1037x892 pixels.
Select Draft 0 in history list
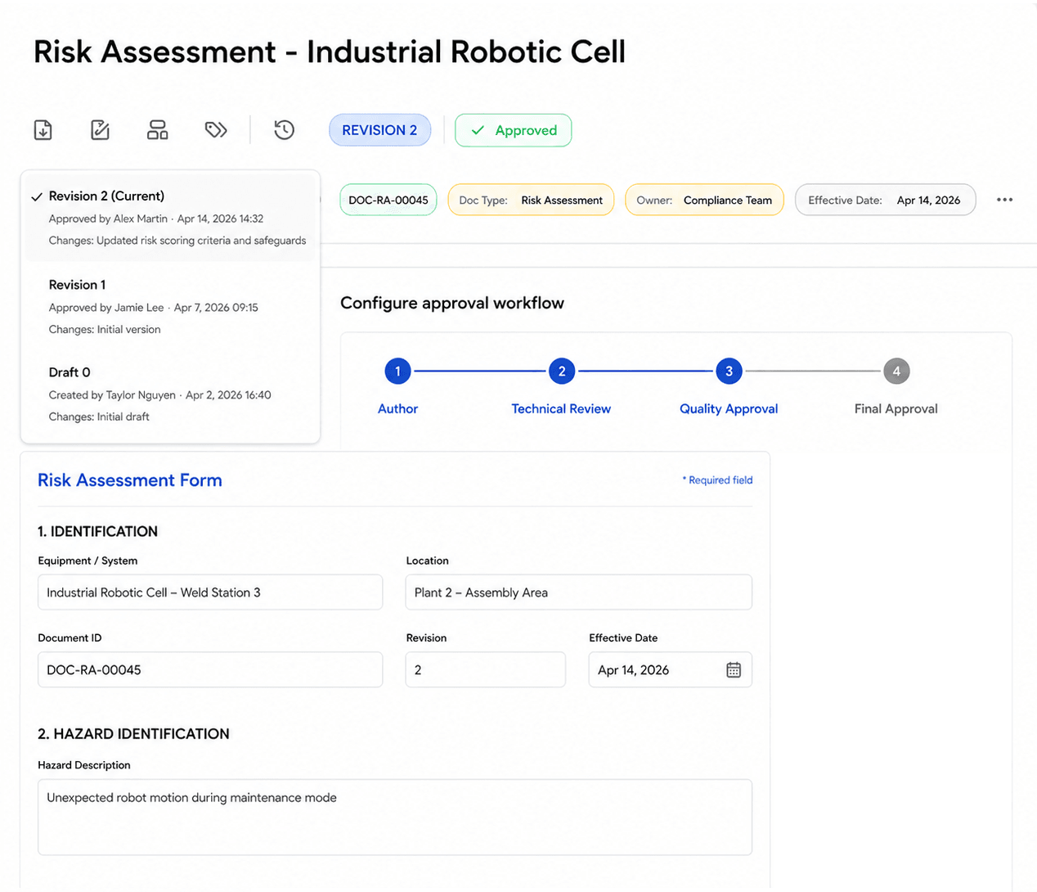[x=170, y=394]
